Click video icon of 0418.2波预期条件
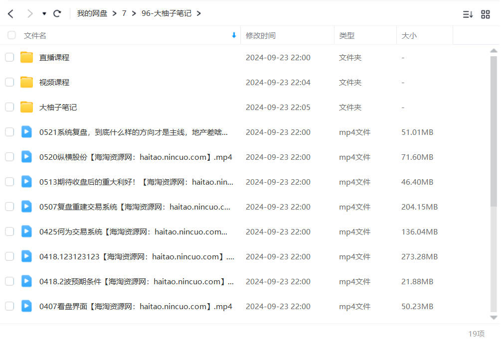The width and height of the screenshot is (501, 340). 26,281
